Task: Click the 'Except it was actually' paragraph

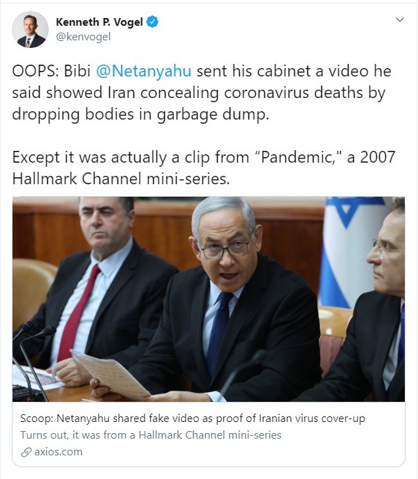Action: coord(204,168)
